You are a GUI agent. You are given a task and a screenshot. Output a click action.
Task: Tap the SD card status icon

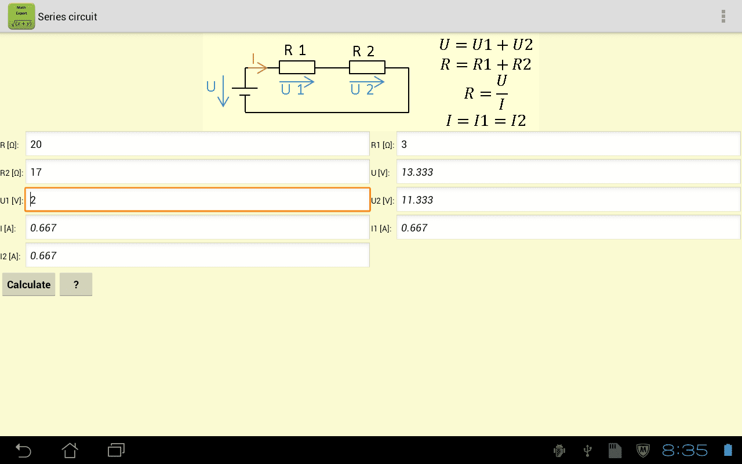click(614, 450)
